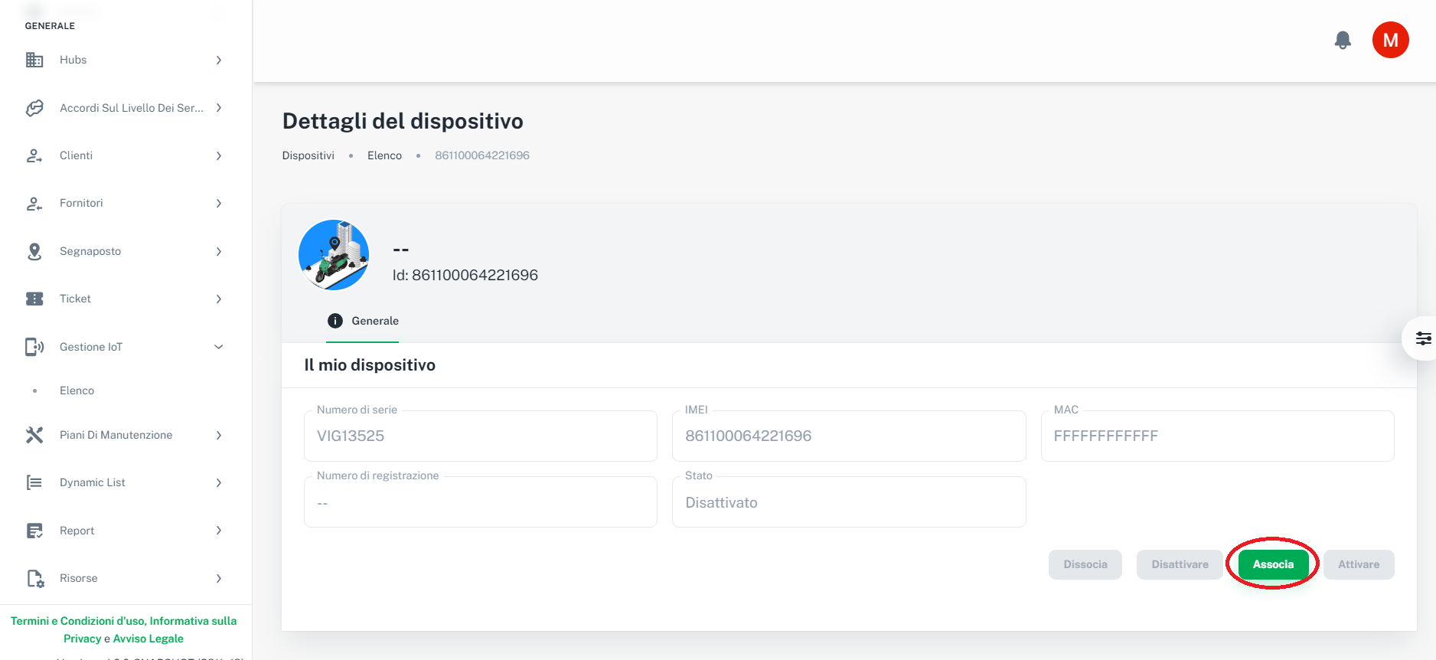Open the settings sliders panel icon
Image resolution: width=1436 pixels, height=660 pixels.
[x=1423, y=338]
